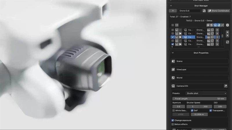The height and width of the screenshot is (130, 232).
Task: Enable the first visible shot's checkbox
Action: click(173, 30)
